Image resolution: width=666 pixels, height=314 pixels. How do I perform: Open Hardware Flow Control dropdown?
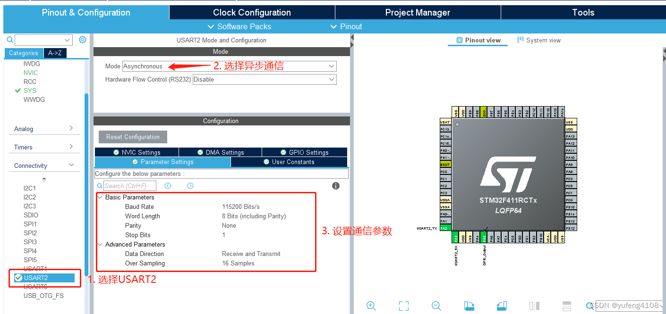click(x=265, y=79)
